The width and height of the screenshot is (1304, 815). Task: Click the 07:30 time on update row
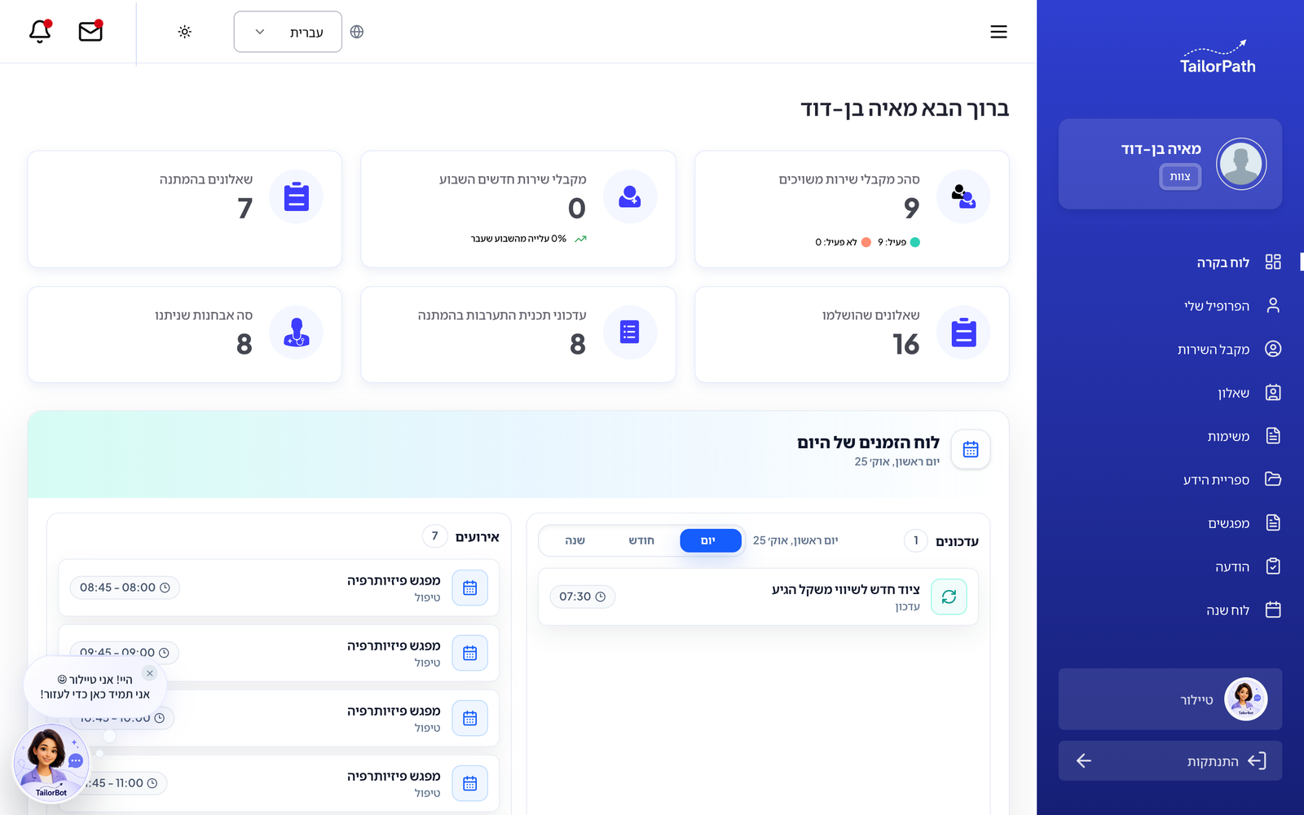point(583,597)
